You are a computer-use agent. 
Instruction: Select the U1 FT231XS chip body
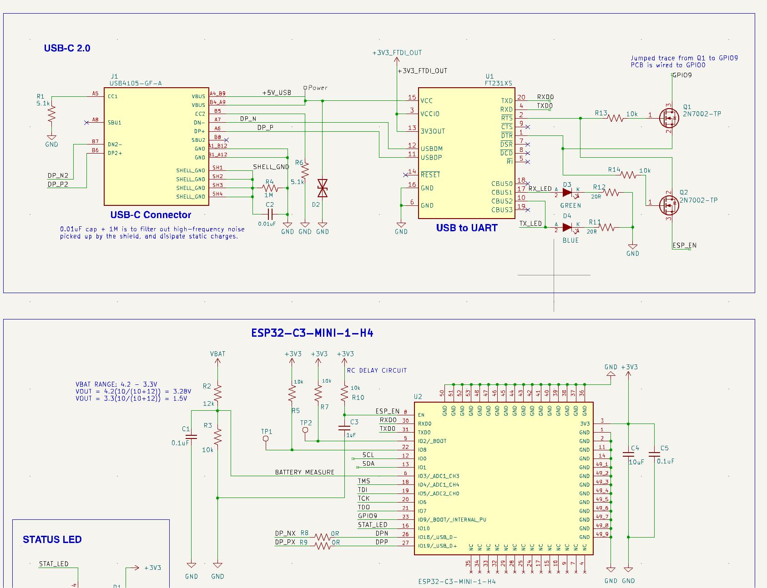click(467, 153)
